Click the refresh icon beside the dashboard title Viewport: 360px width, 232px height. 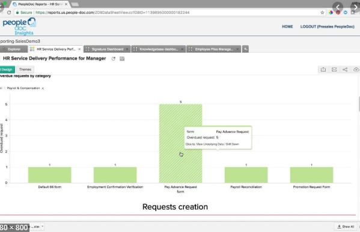(113, 59)
